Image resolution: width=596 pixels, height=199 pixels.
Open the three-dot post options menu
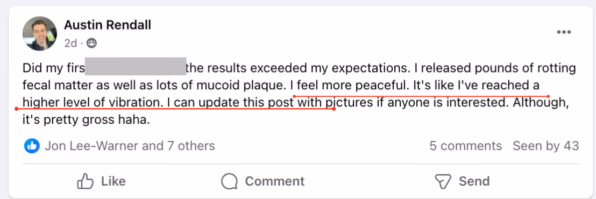[564, 32]
